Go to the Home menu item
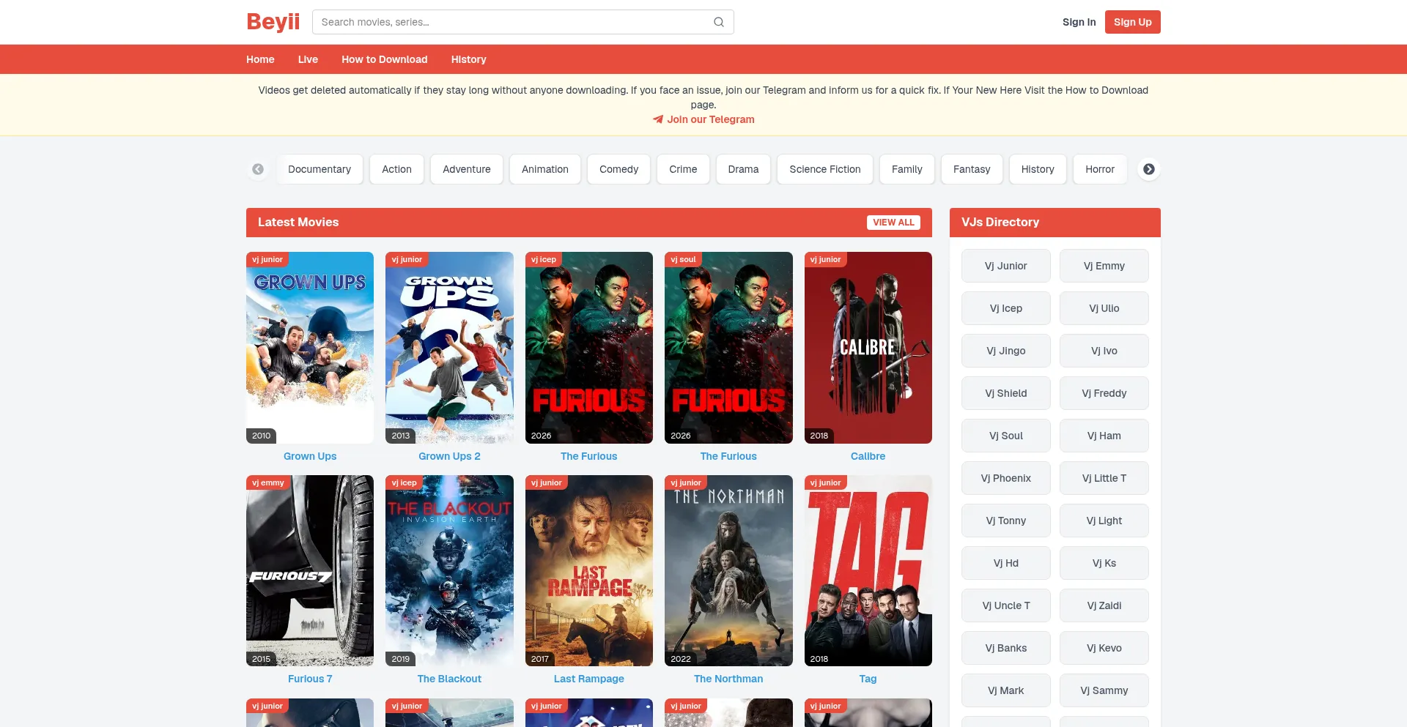This screenshot has height=727, width=1407. (260, 59)
